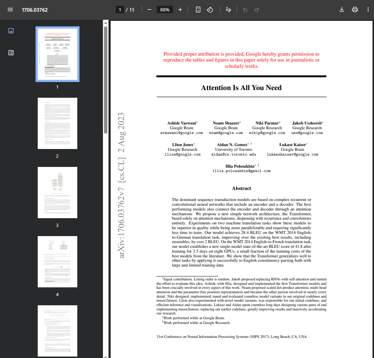Open the three-dot more actions menu

(368, 10)
